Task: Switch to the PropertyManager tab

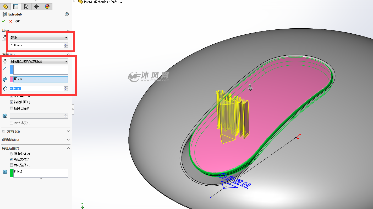Action: pos(16,7)
